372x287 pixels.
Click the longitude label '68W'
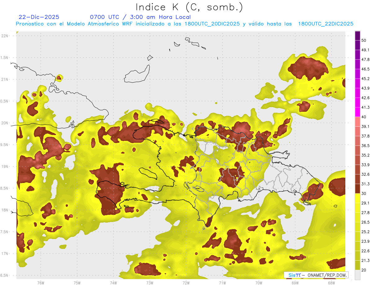331,283
